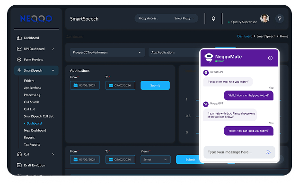Click calendar icon in Applications From date

click(x=76, y=85)
